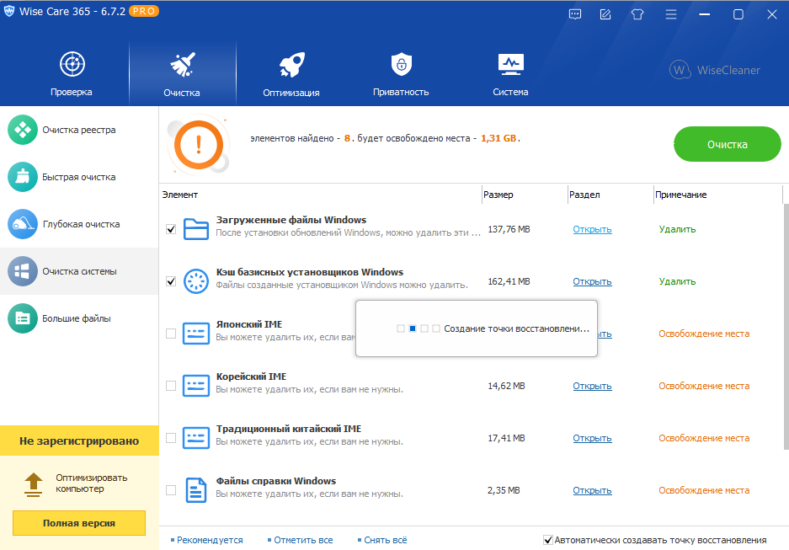
Task: Uncheck Загруженные файлы Windows checkbox
Action: tap(171, 229)
